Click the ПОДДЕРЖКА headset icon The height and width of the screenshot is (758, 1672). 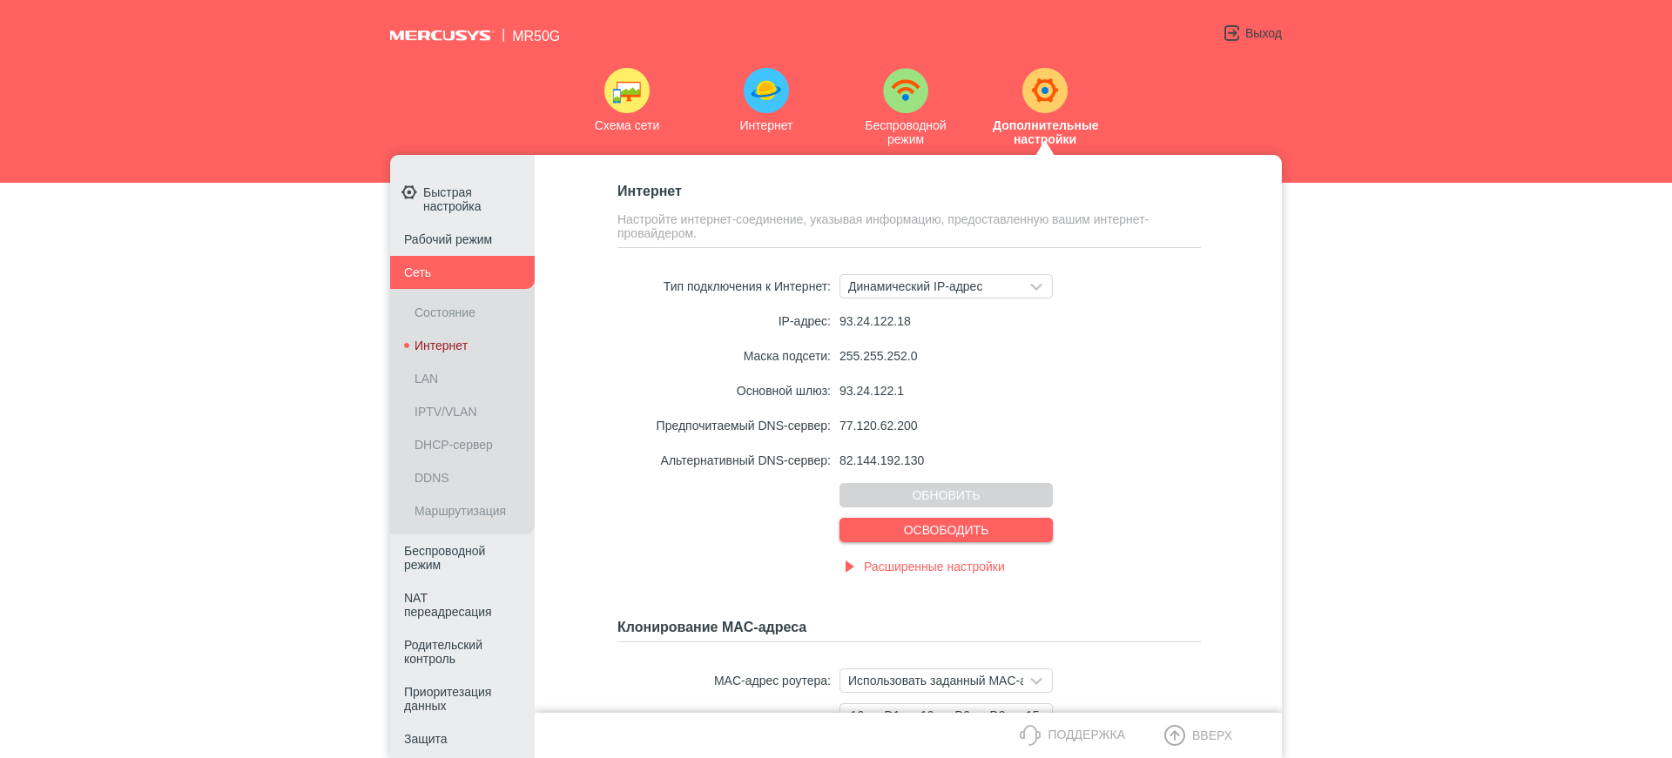1030,735
